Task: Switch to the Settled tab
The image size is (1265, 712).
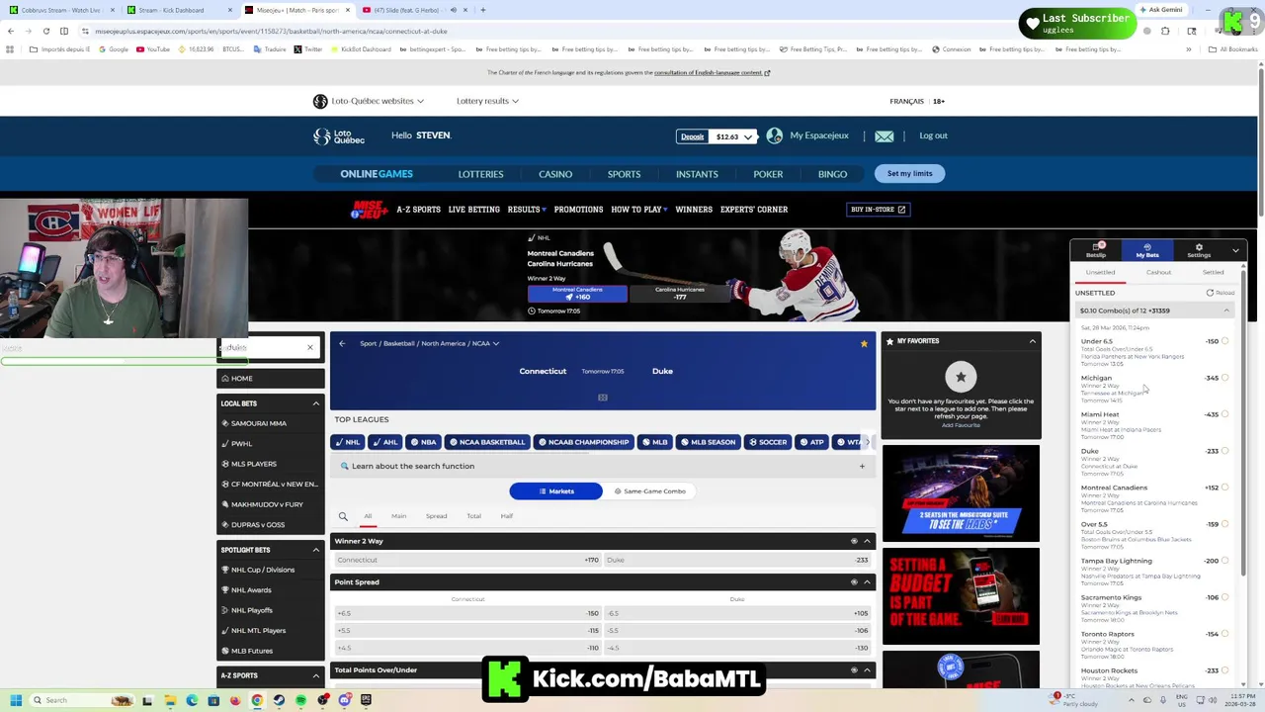Action: tap(1213, 272)
